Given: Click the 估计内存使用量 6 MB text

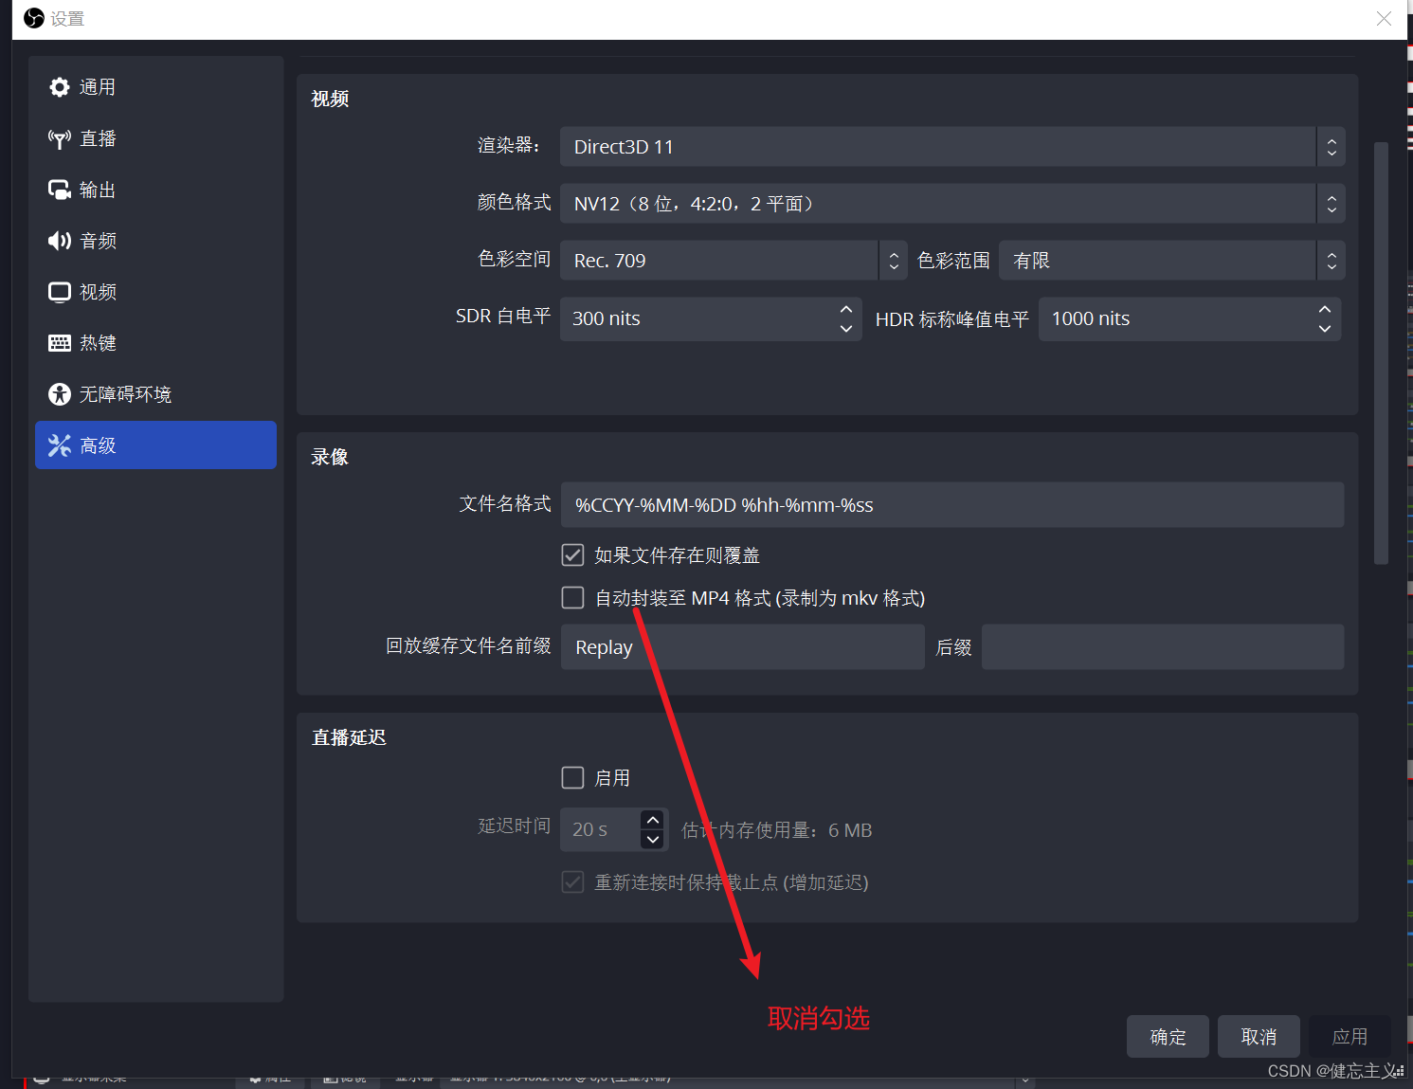Looking at the screenshot, I should 777,830.
